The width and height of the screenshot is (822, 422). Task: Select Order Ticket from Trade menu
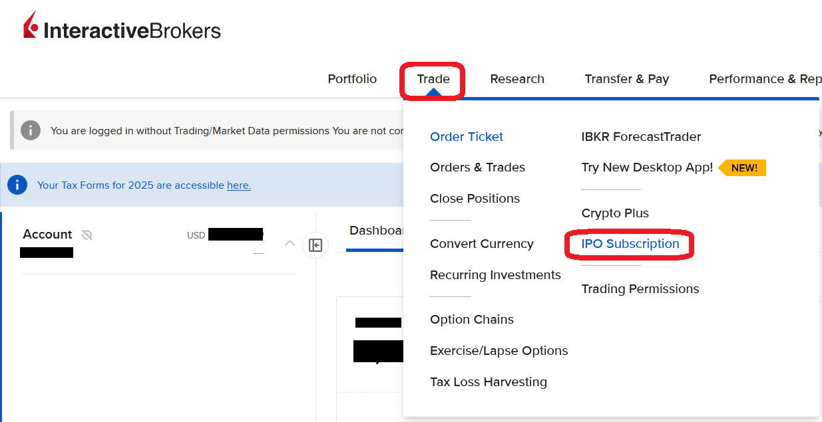tap(467, 136)
